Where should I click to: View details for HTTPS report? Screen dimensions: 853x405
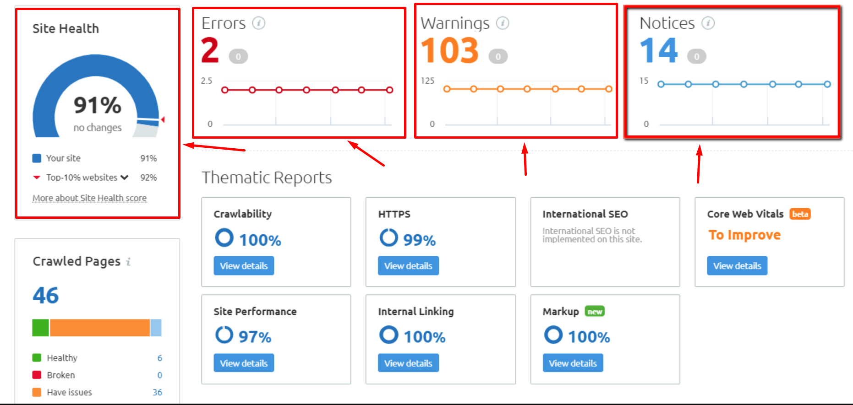click(408, 266)
